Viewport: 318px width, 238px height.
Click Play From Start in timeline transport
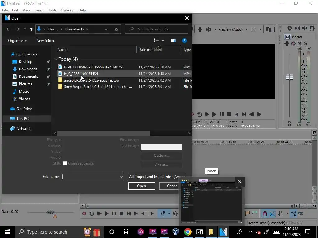pos(99,214)
